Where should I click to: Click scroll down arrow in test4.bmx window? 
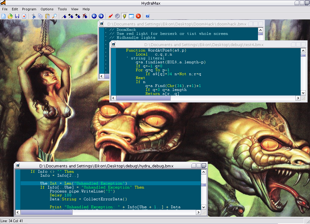click(303, 93)
